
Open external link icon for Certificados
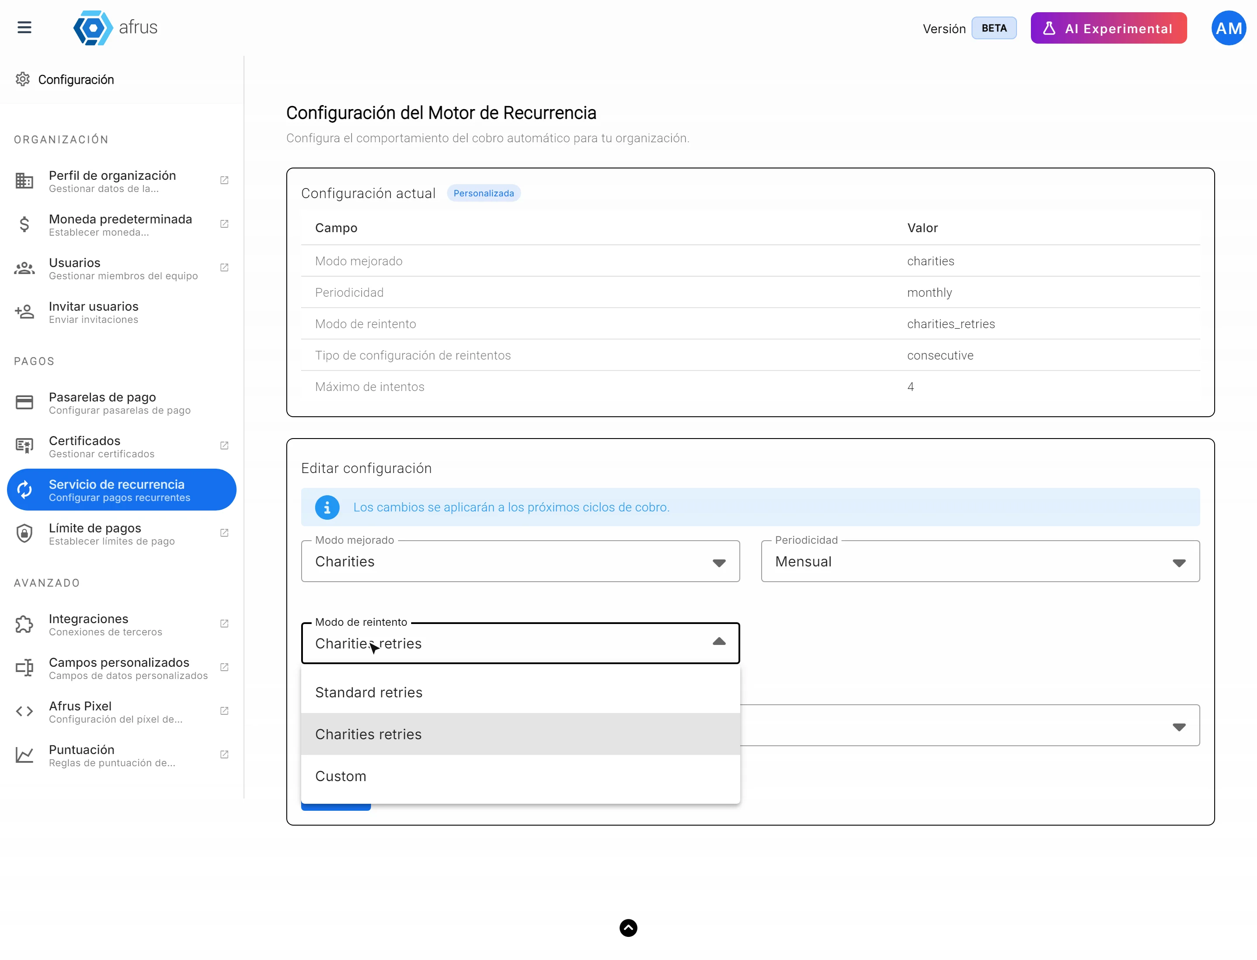point(224,446)
